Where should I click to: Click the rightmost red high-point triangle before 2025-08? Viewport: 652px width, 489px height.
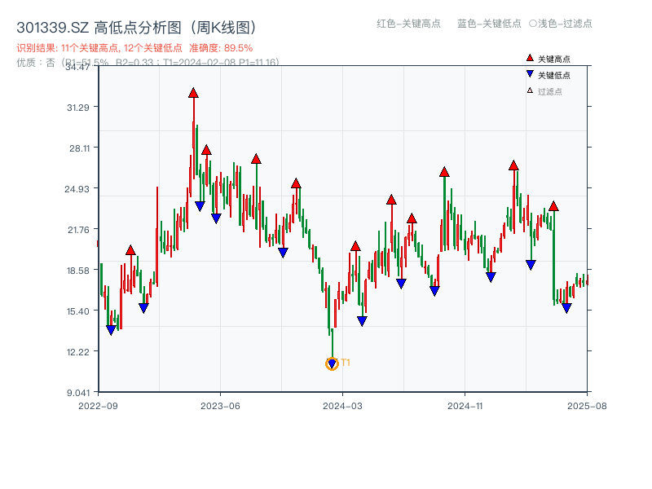553,205
